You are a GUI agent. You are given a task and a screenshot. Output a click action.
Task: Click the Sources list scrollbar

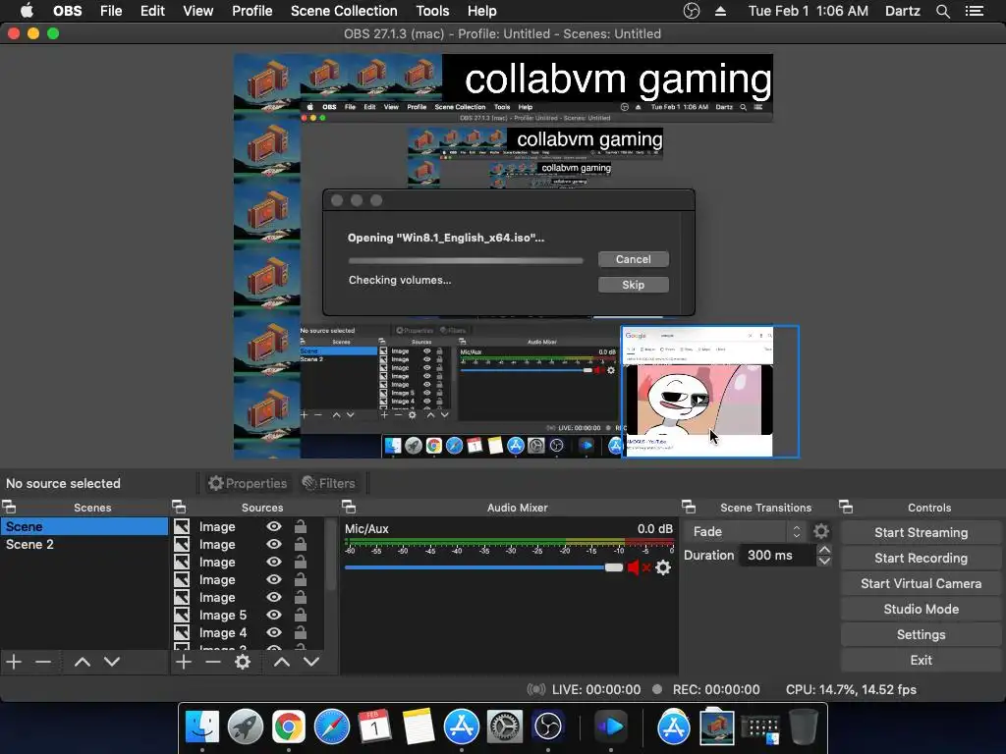(x=331, y=555)
